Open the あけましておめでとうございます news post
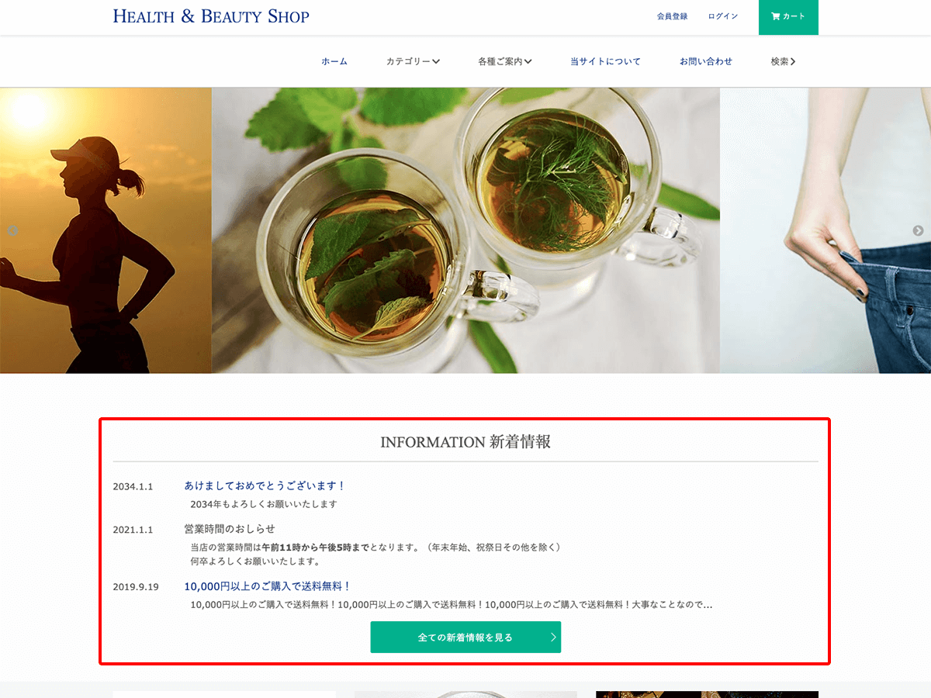The height and width of the screenshot is (698, 931). point(265,485)
